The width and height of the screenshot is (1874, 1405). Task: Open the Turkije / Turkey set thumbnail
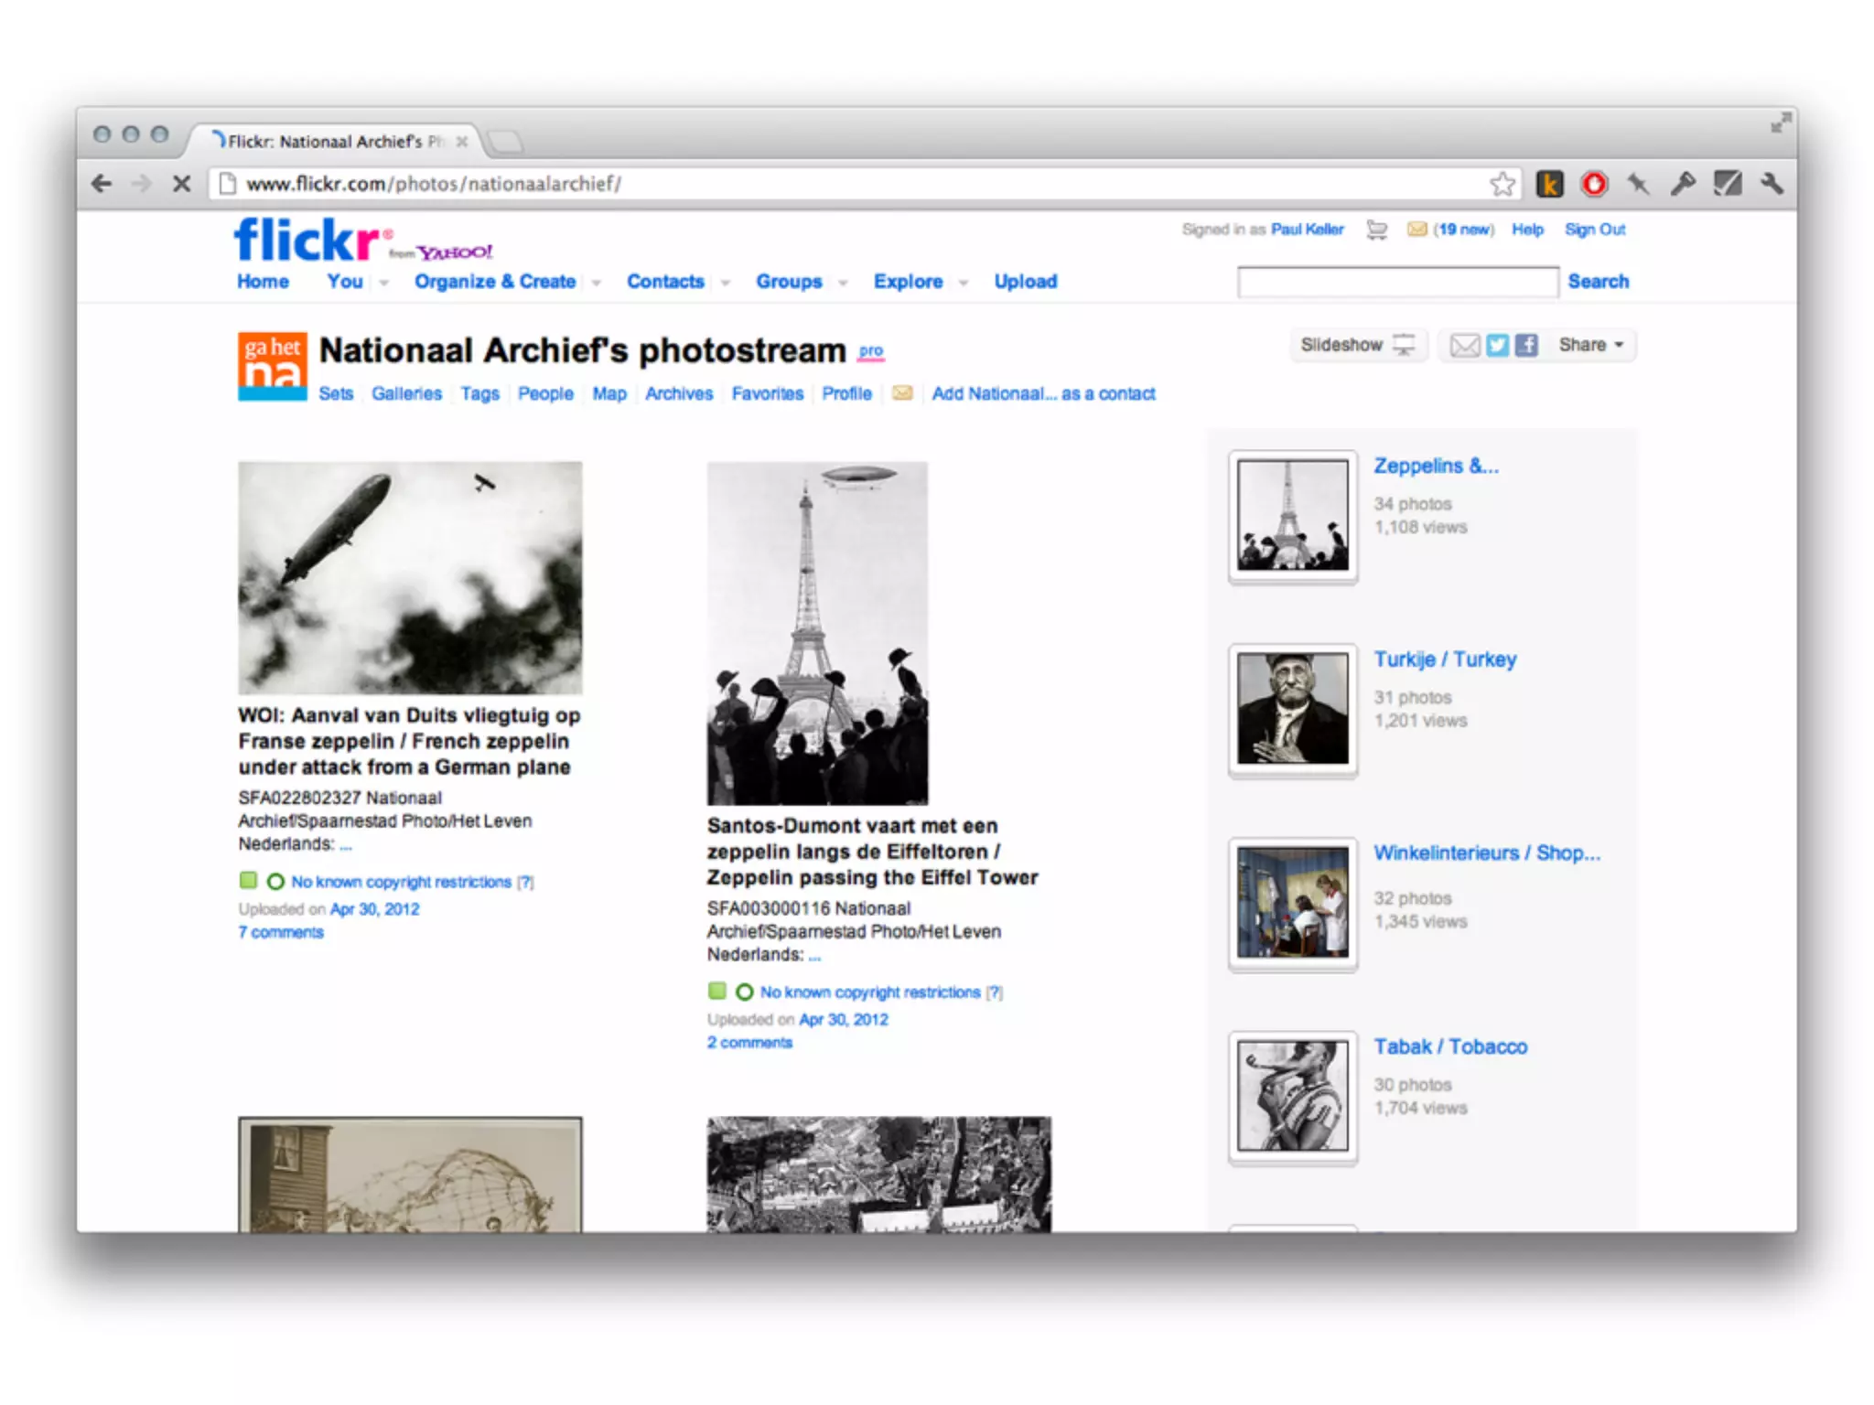tap(1292, 709)
